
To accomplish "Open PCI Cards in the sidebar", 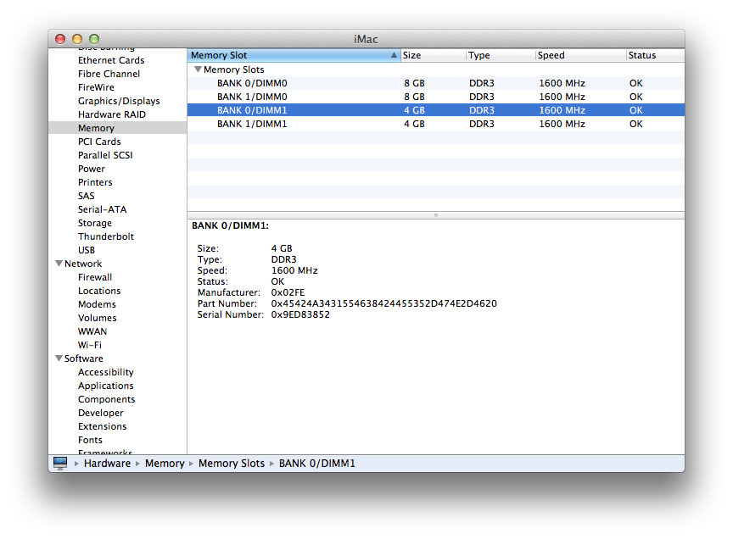I will [x=99, y=142].
